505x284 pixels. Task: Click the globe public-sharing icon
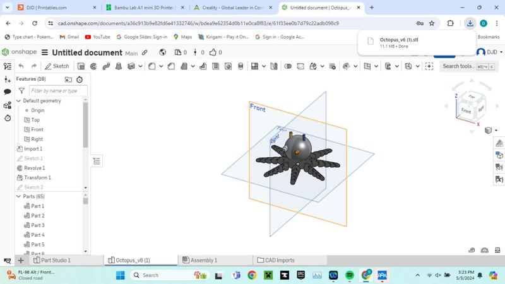click(163, 52)
